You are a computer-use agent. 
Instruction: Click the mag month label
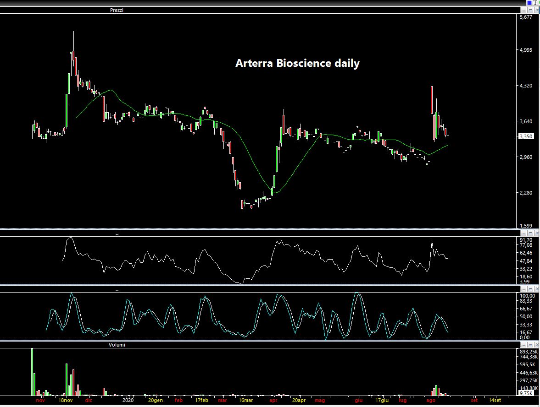click(x=320, y=401)
